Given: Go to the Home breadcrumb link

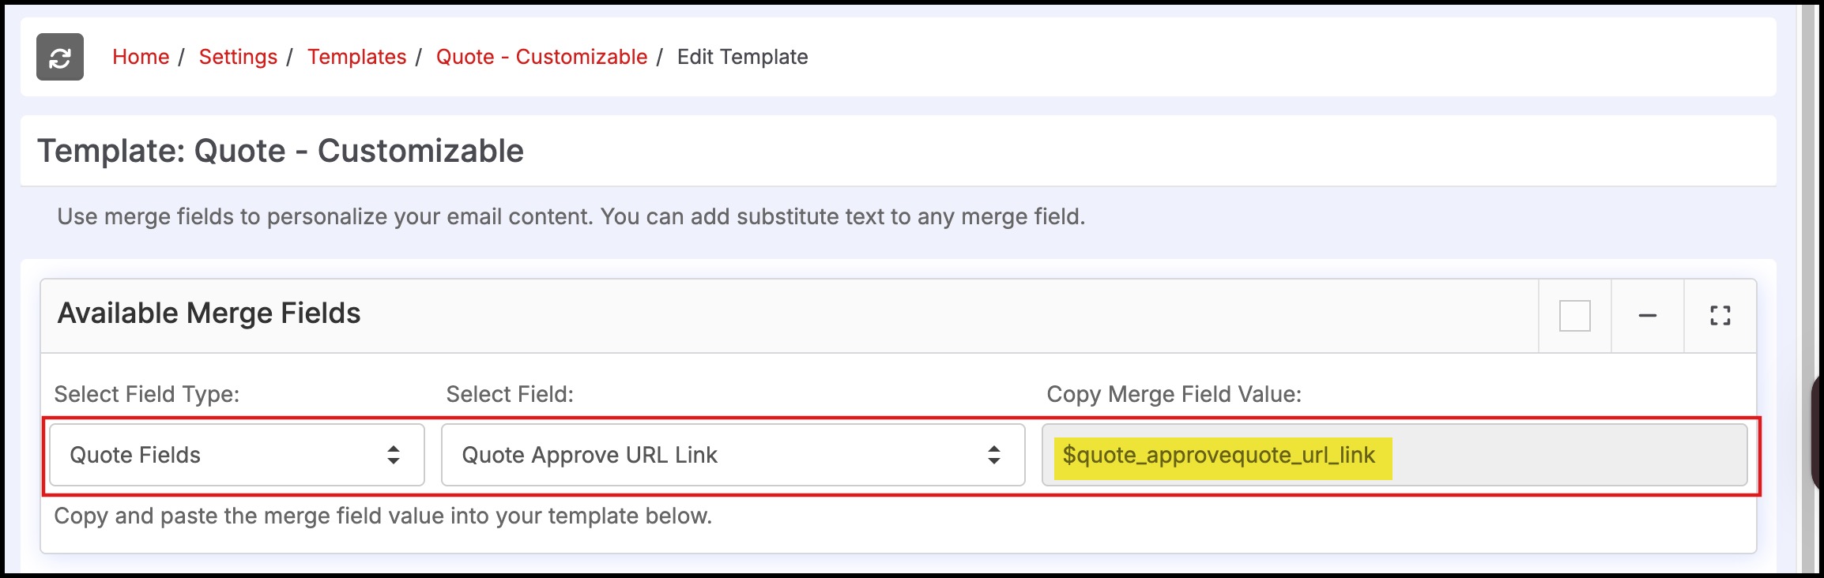Looking at the screenshot, I should coord(141,57).
